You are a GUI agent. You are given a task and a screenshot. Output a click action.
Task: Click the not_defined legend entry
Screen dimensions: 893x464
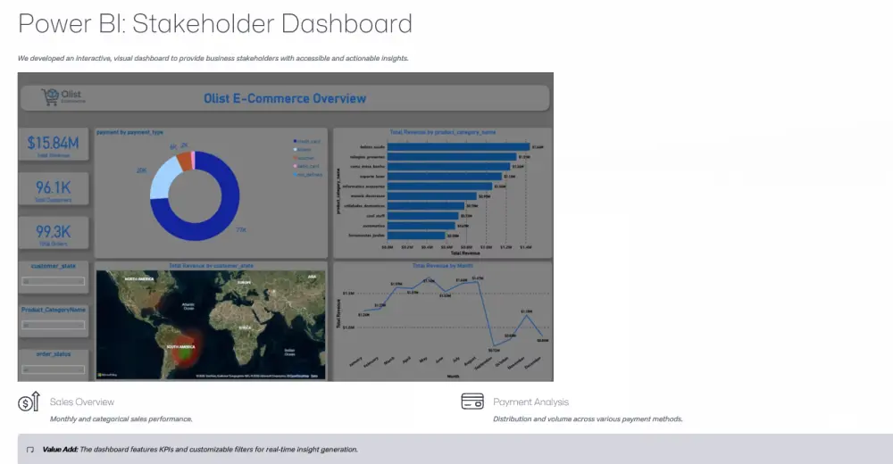[x=307, y=175]
